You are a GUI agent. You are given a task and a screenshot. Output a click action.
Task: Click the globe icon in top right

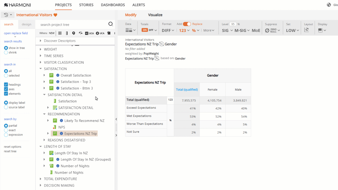point(329,5)
